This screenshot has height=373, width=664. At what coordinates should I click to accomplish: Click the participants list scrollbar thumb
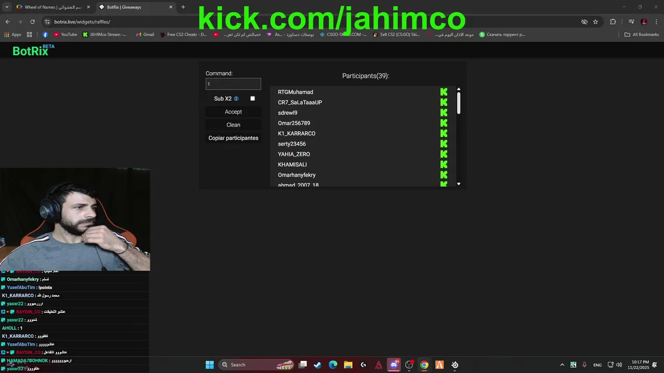pyautogui.click(x=459, y=103)
